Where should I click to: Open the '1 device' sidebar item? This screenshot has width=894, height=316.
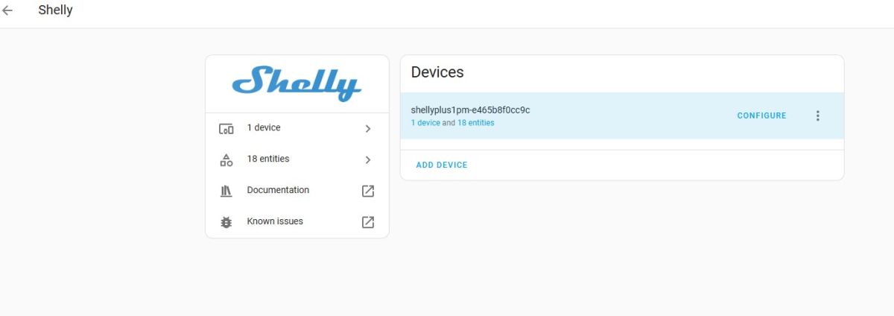tap(264, 128)
